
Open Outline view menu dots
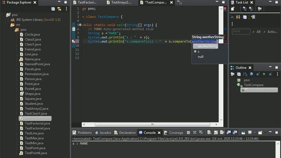point(277,74)
